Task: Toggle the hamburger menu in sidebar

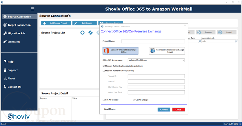Action: [x=33, y=9]
